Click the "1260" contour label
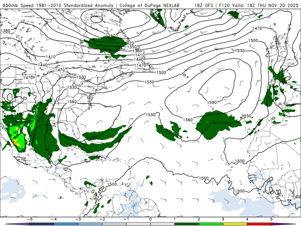The height and width of the screenshot is (226, 301). click(x=111, y=35)
